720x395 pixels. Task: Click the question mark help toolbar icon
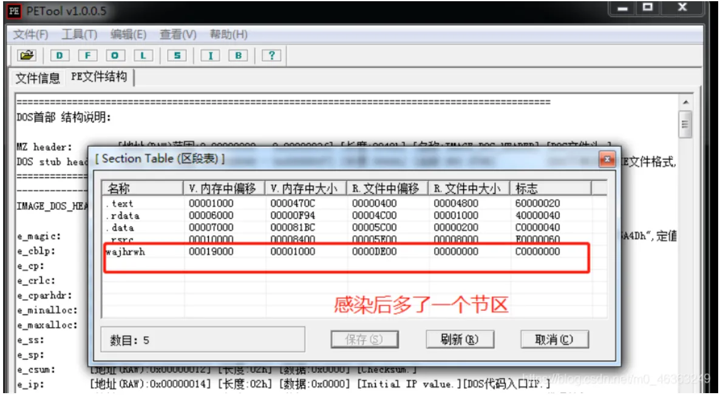coord(271,55)
